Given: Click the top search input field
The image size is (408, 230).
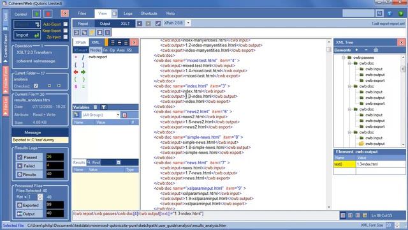Looking at the screenshot, I should [x=358, y=13].
